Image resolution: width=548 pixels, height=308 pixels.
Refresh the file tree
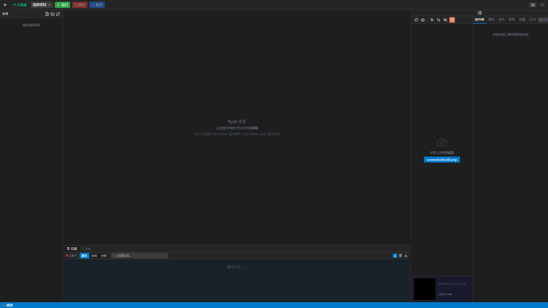click(58, 14)
